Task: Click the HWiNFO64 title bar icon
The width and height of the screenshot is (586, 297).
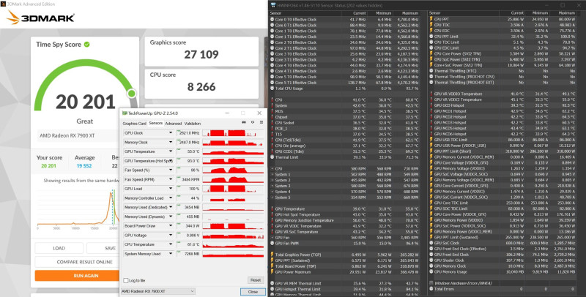Action: (x=273, y=5)
